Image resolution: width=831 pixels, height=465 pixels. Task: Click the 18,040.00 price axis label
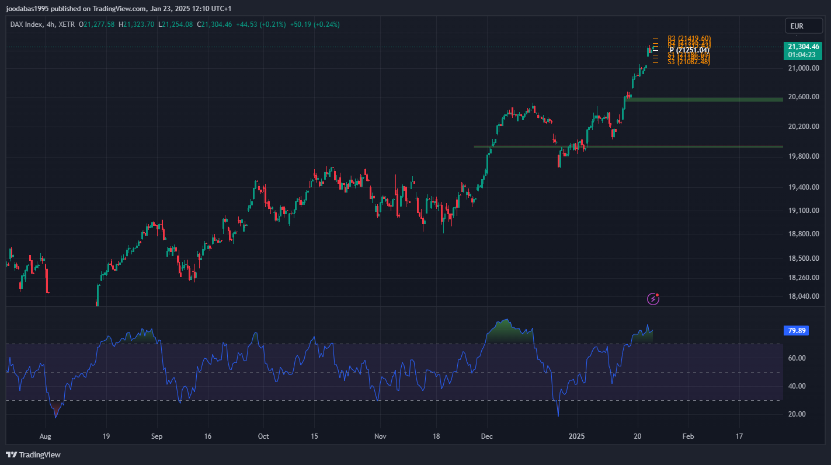pyautogui.click(x=804, y=296)
